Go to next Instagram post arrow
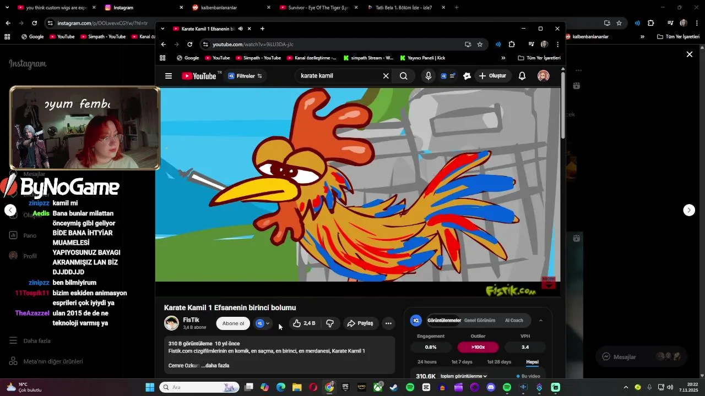Screen dimensions: 705x396 pyautogui.click(x=689, y=210)
